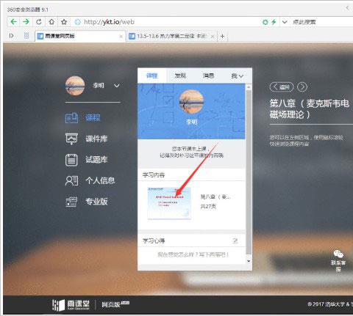
Task: Open the 第八章 courseware thumbnail
Action: (x=169, y=203)
